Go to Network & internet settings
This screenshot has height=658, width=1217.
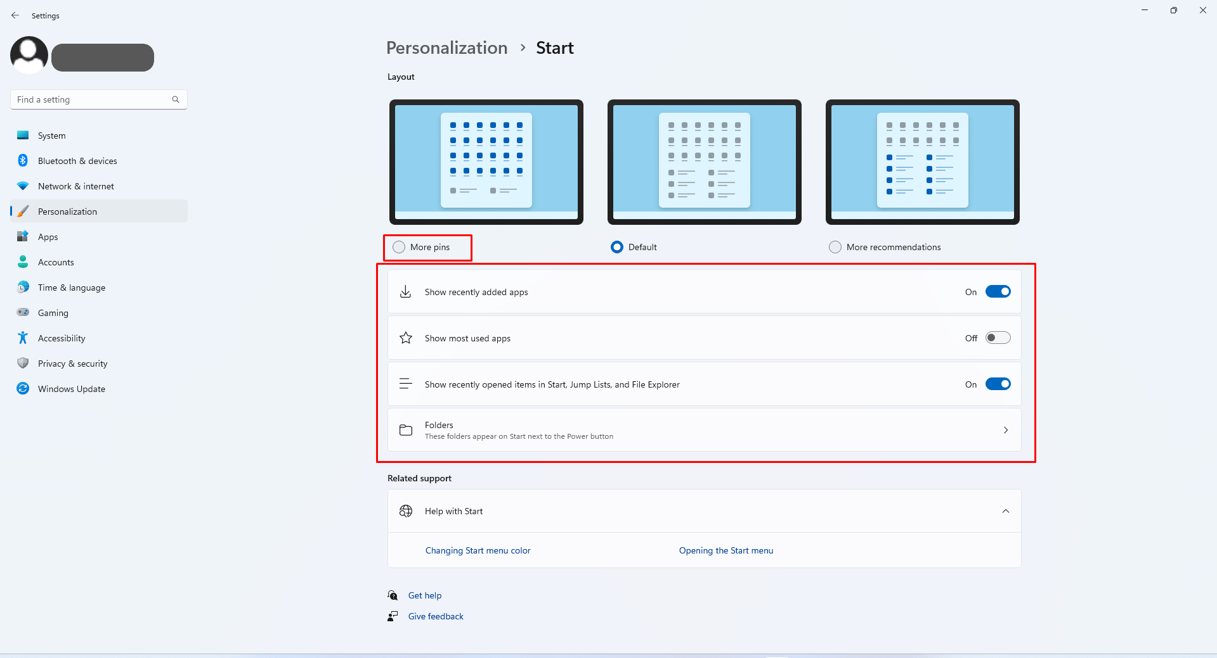point(75,186)
